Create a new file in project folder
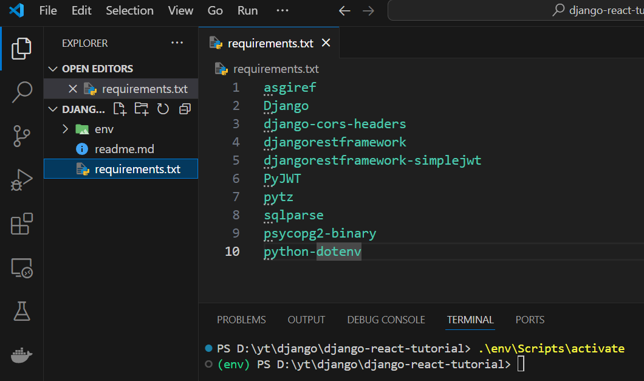644x381 pixels. (x=120, y=109)
